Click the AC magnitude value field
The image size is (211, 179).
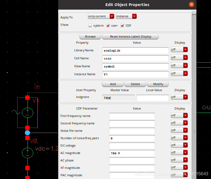132,153
